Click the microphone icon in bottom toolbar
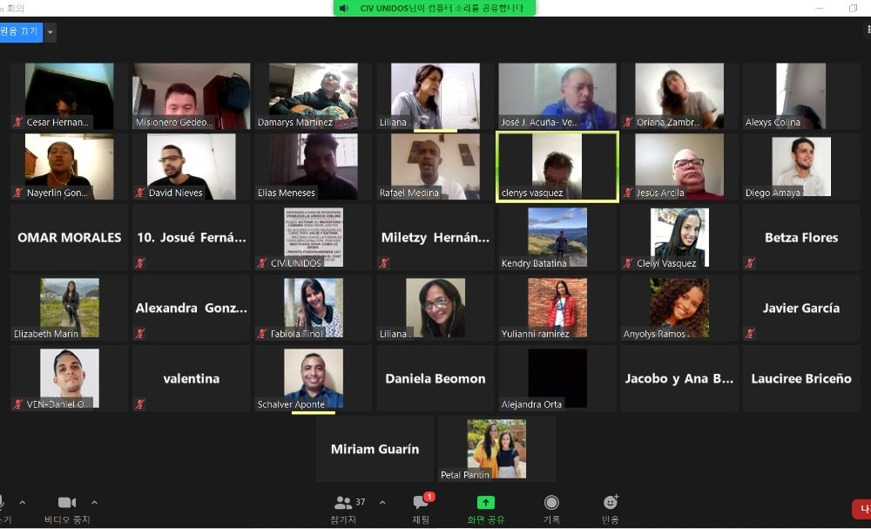This screenshot has height=529, width=871. click(x=3, y=503)
